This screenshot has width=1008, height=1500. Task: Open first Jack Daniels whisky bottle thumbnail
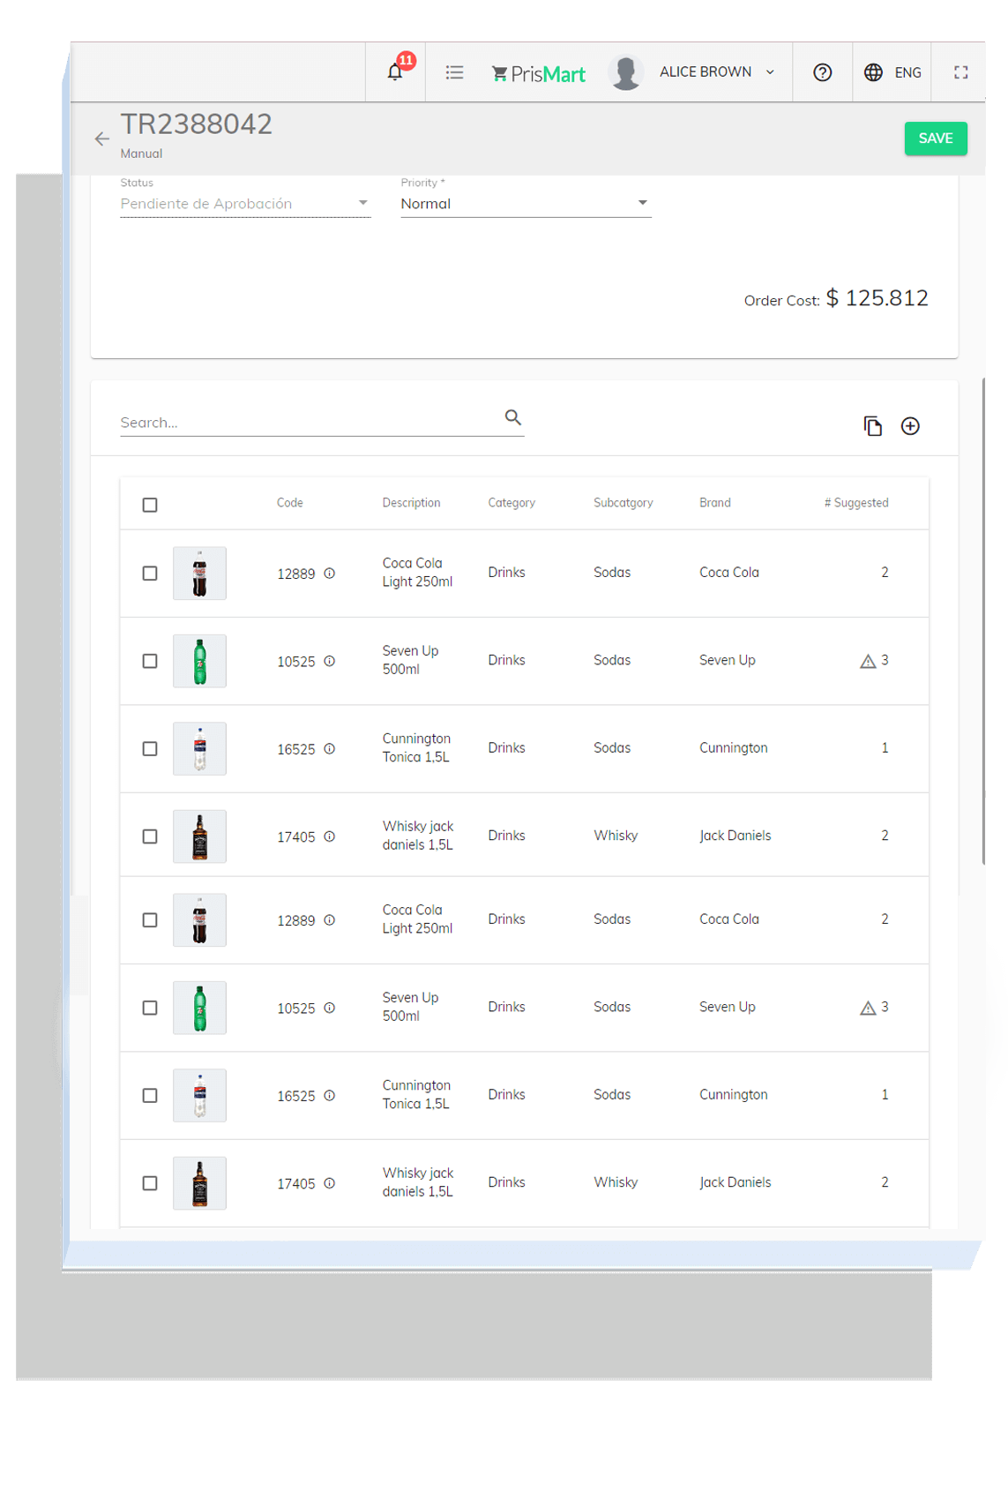coord(199,836)
